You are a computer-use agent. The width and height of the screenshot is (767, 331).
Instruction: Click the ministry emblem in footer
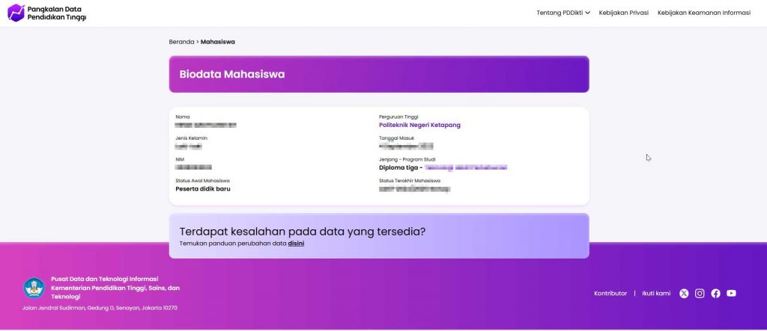34,288
